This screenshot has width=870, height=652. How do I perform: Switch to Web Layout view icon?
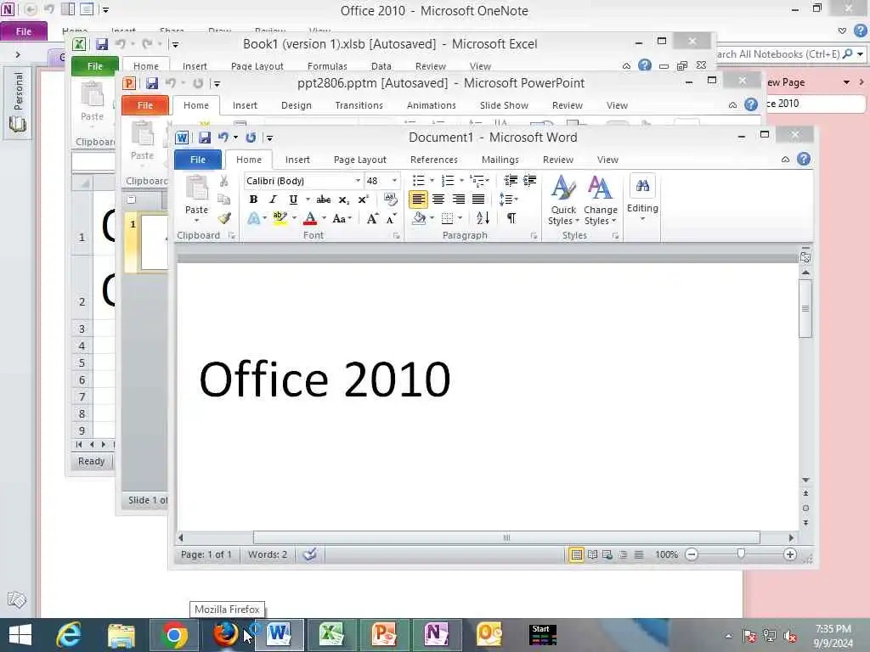tap(607, 554)
